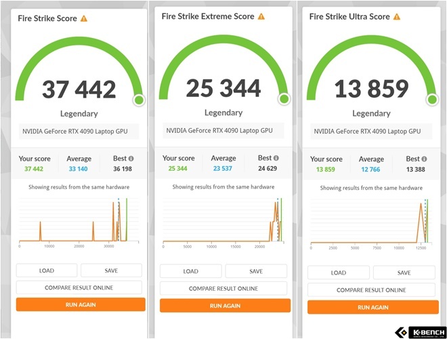Click SAVE in Fire Strike Extreme panel
This screenshot has width=447, height=339.
[256, 271]
